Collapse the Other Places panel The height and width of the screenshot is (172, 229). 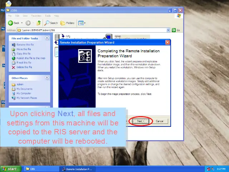pos(47,78)
